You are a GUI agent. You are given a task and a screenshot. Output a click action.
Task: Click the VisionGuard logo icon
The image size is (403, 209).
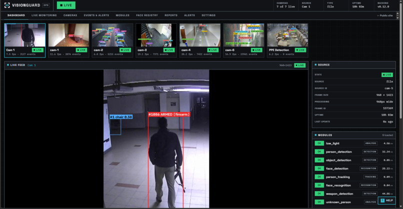coord(7,5)
